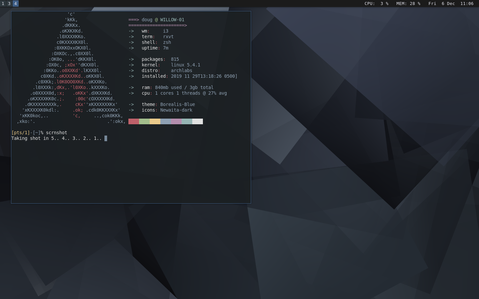This screenshot has height=299, width=479.
Task: Select the active workspace 4
Action: (x=15, y=3)
